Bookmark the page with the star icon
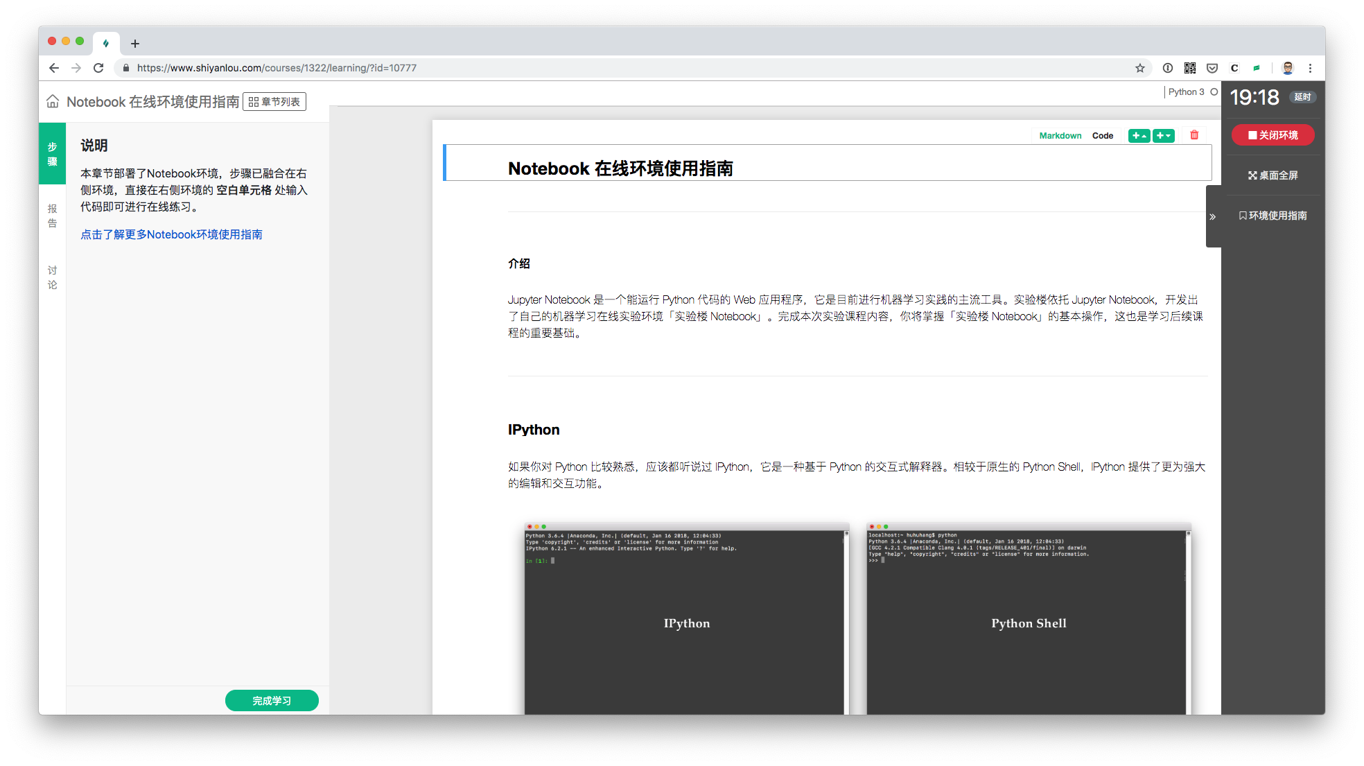1364x766 pixels. coord(1140,68)
